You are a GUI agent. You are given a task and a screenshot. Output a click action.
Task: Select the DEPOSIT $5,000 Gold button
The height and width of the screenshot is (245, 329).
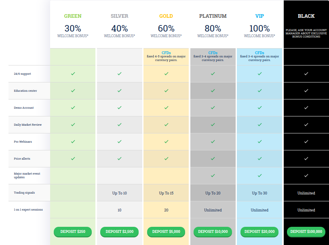point(166,232)
